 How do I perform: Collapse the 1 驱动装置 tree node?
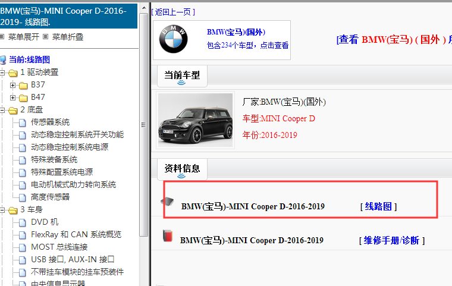(x=2, y=73)
